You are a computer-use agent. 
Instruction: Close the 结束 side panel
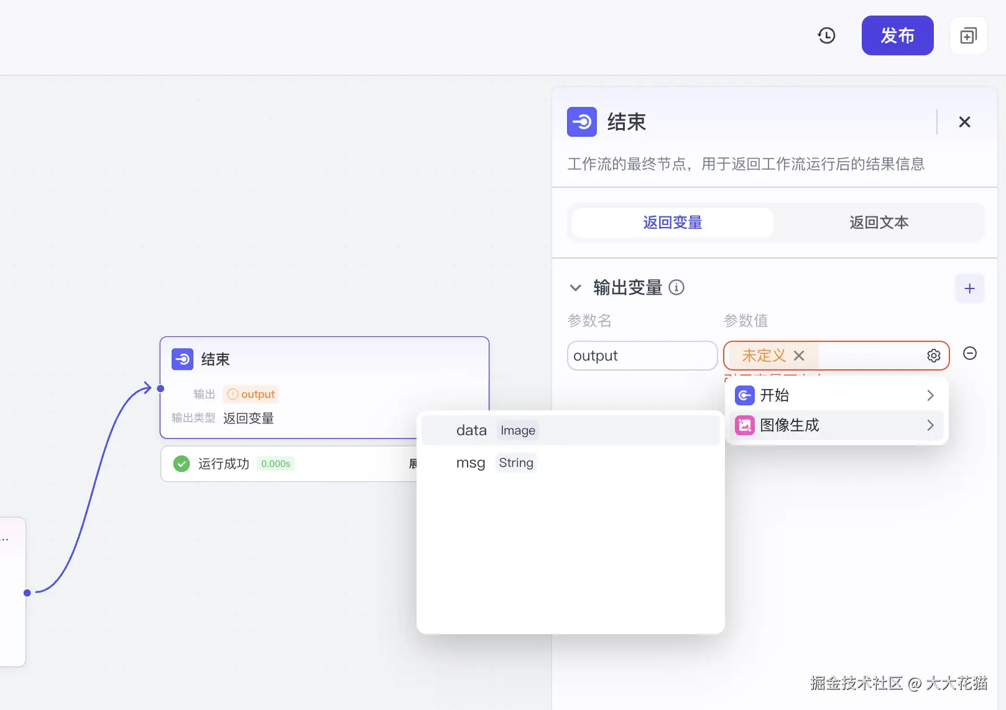click(964, 122)
